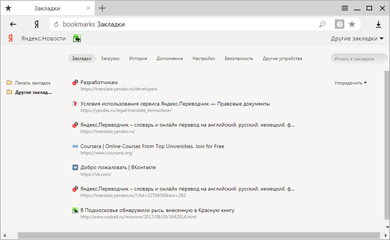The height and width of the screenshot is (240, 390).
Task: Click the scroll right arrow
Action: click(386, 236)
